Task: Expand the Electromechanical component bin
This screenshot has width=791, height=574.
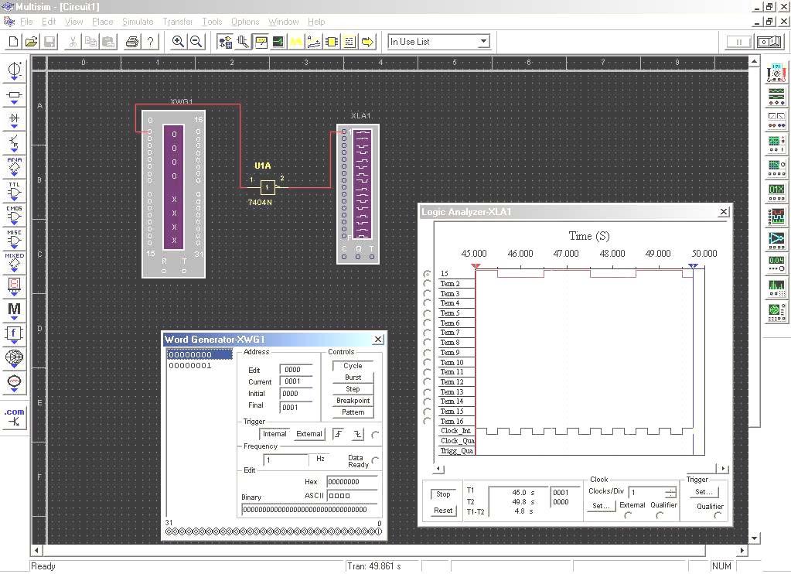Action: (14, 383)
